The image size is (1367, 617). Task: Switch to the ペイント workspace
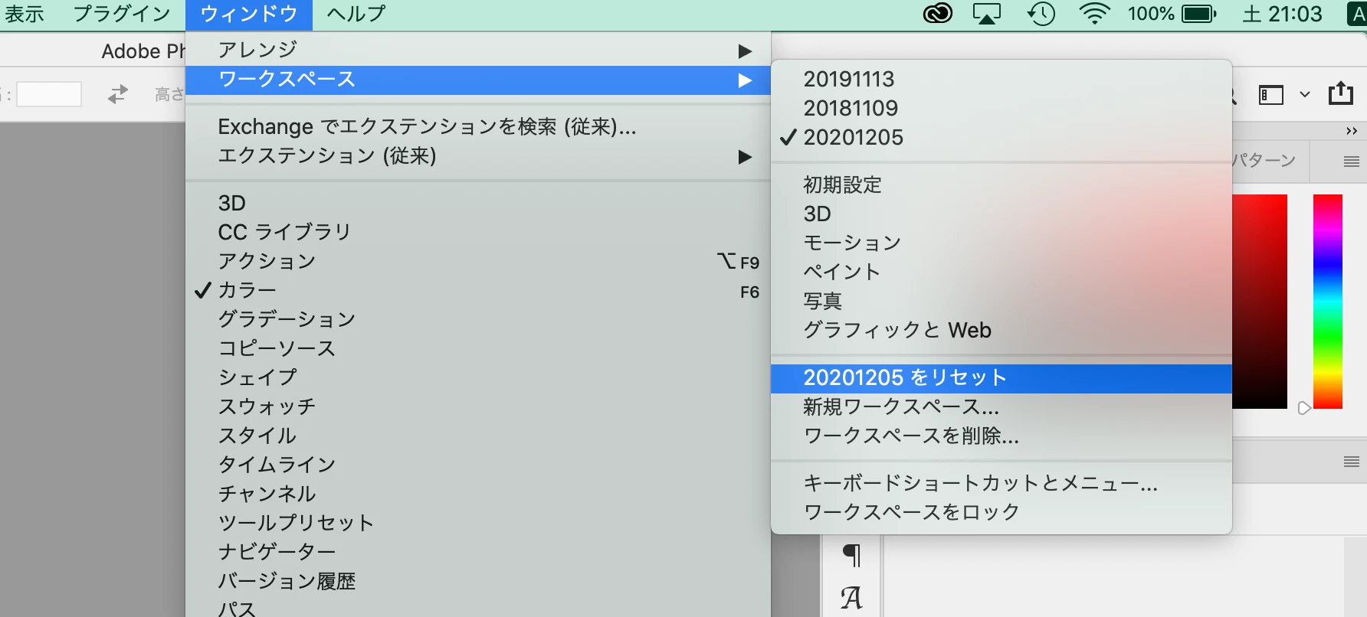(1001, 273)
